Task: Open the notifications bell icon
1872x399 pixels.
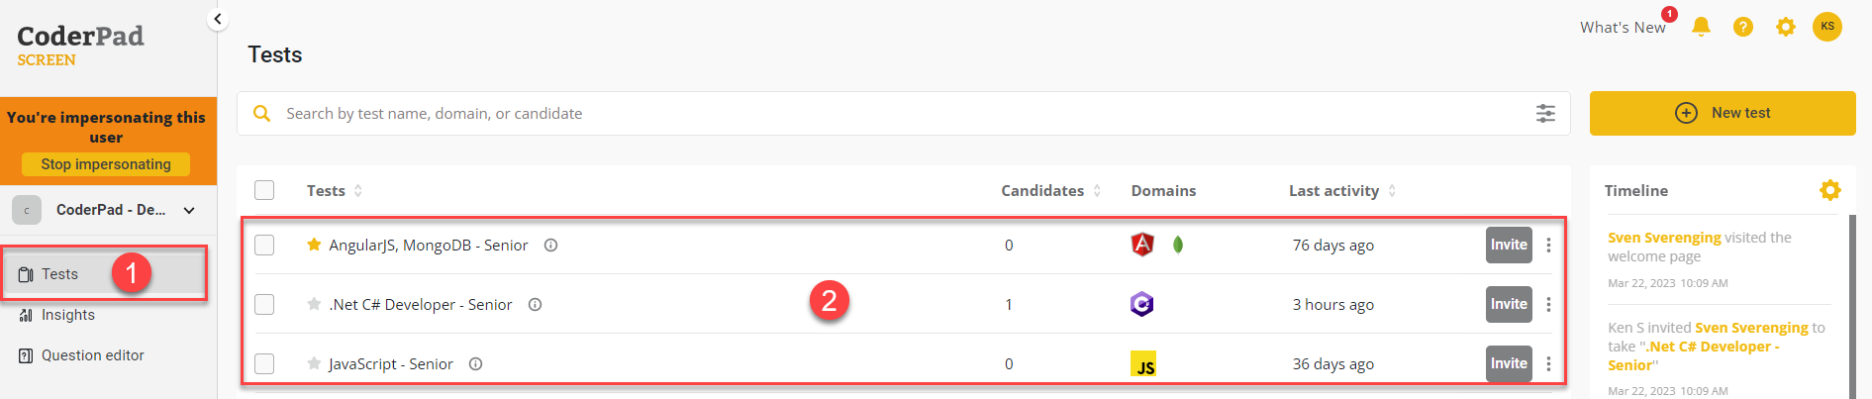Action: pyautogui.click(x=1701, y=27)
